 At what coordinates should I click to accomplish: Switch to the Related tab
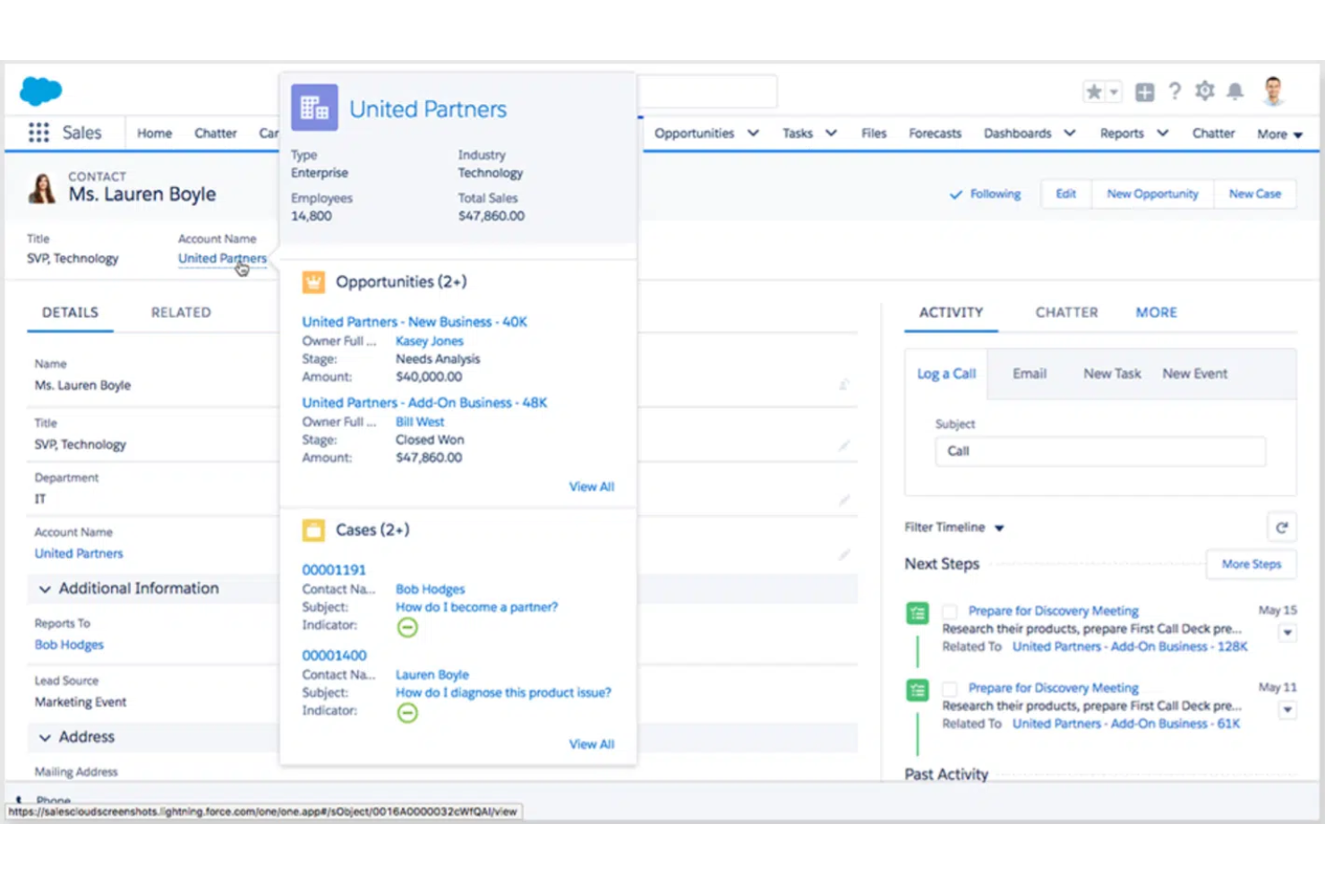180,312
